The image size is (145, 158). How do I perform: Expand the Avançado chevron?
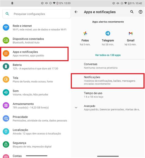pyautogui.click(x=76, y=108)
